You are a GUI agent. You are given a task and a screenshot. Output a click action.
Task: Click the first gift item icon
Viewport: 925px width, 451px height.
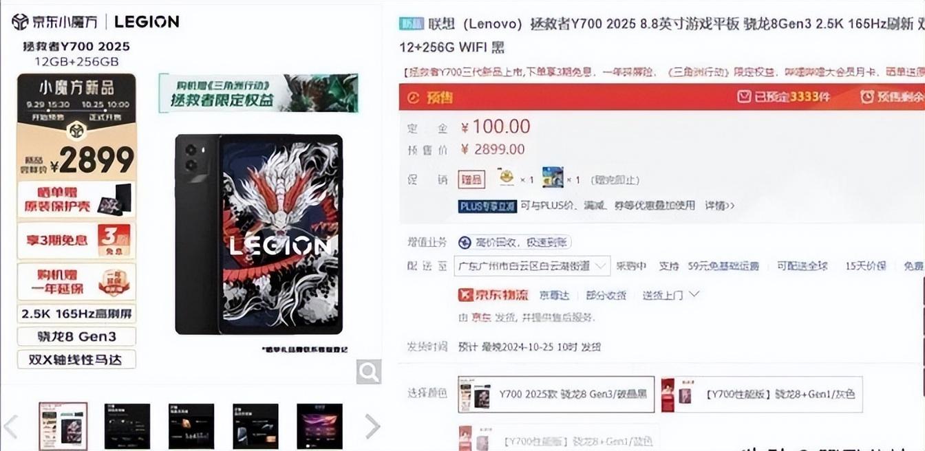pyautogui.click(x=507, y=178)
